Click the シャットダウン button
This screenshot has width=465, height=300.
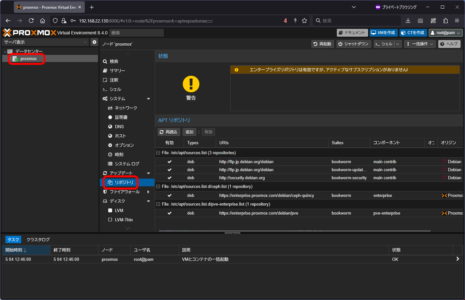click(354, 44)
